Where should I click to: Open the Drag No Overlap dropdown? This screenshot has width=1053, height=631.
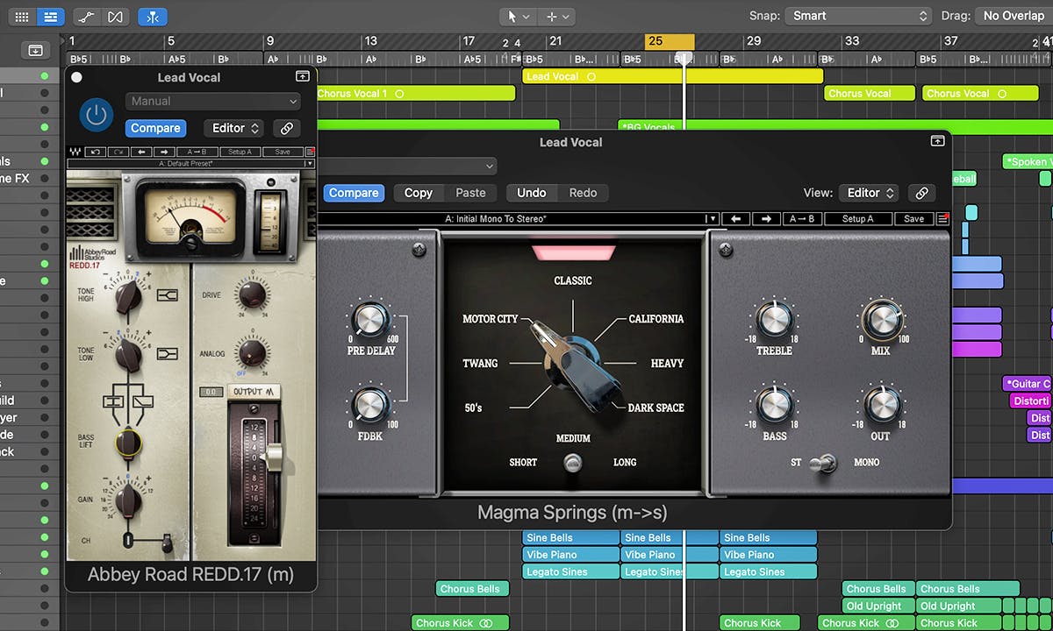click(x=1013, y=16)
